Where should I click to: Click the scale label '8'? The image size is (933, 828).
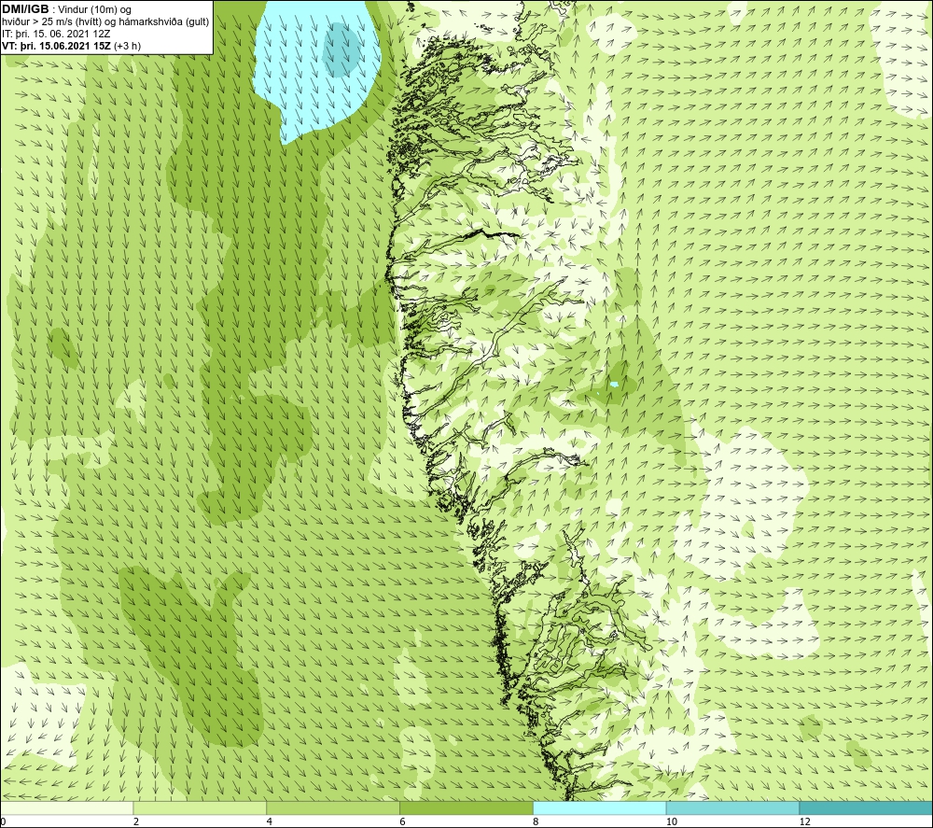[536, 821]
